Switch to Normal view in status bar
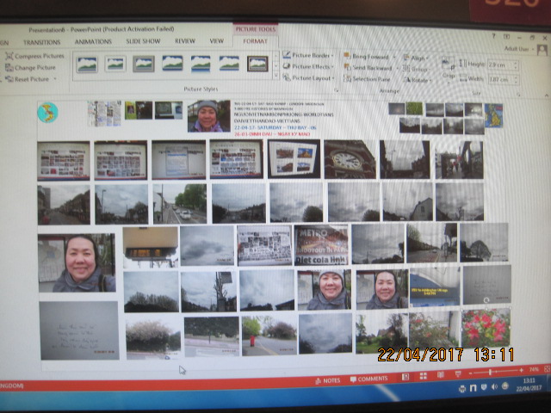Screen dimensions: 551x413 pos(406,377)
